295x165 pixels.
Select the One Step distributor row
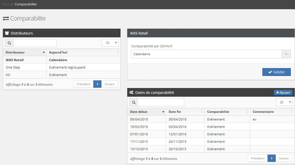62,67
